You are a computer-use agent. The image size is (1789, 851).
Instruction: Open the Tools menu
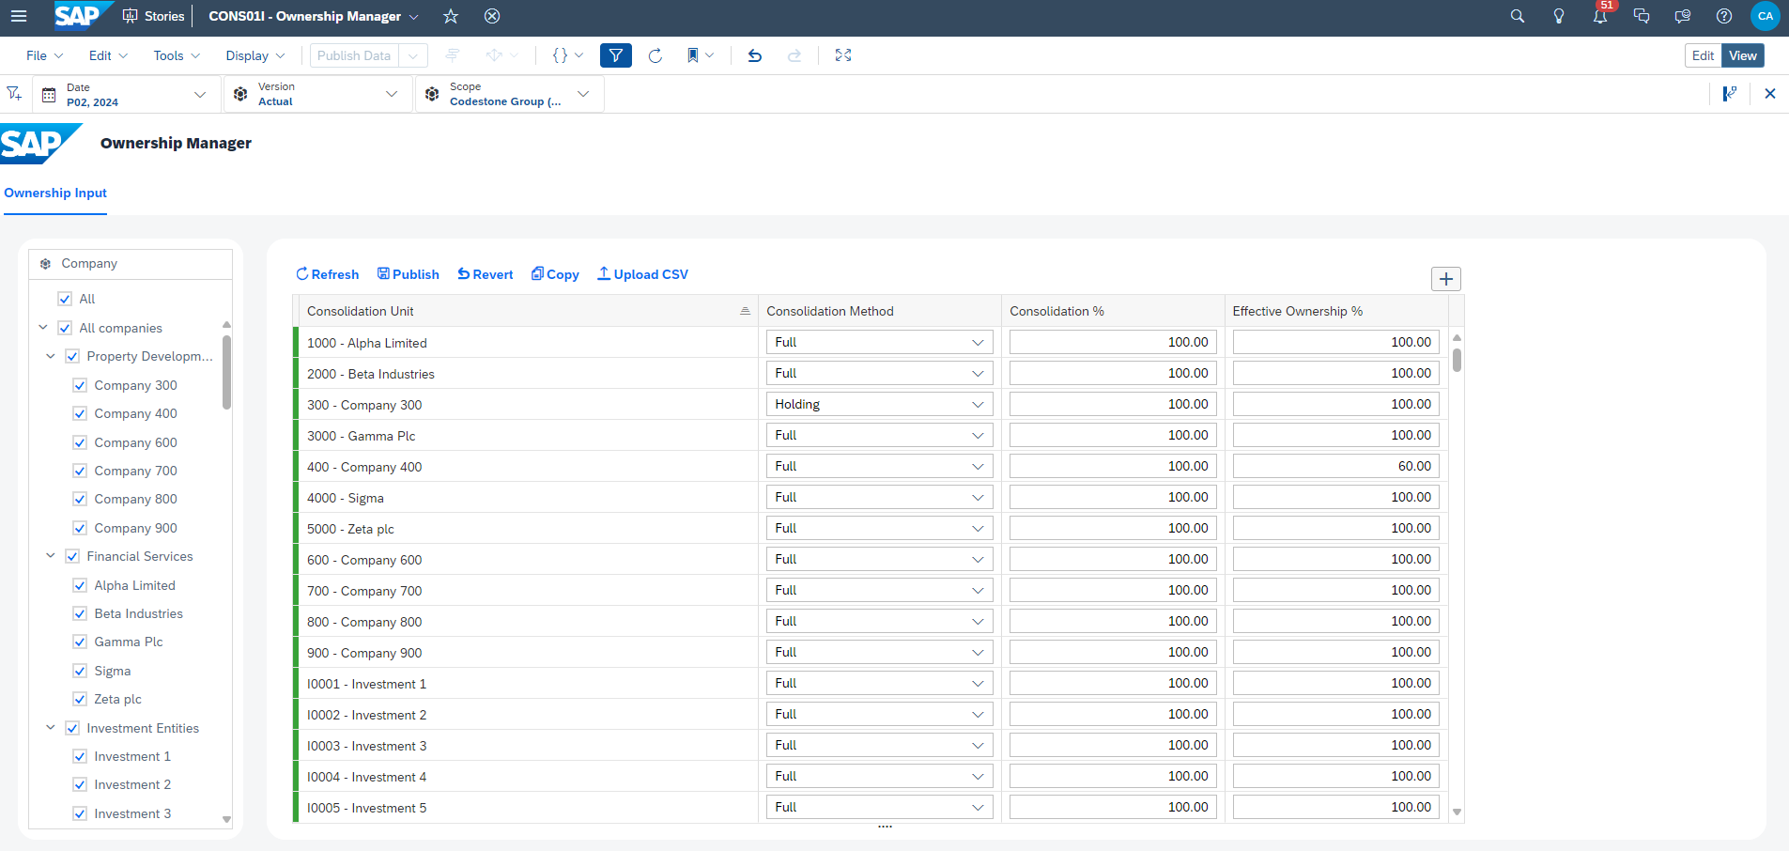tap(177, 55)
